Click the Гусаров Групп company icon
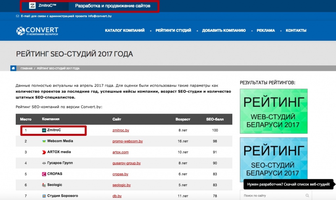Viewport: 336px width, 200px height. click(x=44, y=163)
